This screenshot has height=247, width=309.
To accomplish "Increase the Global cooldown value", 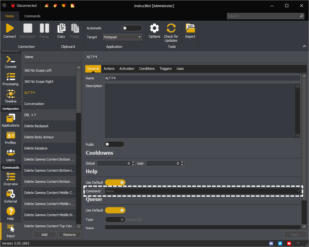I will (133, 162).
